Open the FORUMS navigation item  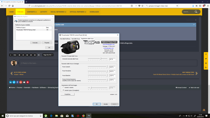20,12
